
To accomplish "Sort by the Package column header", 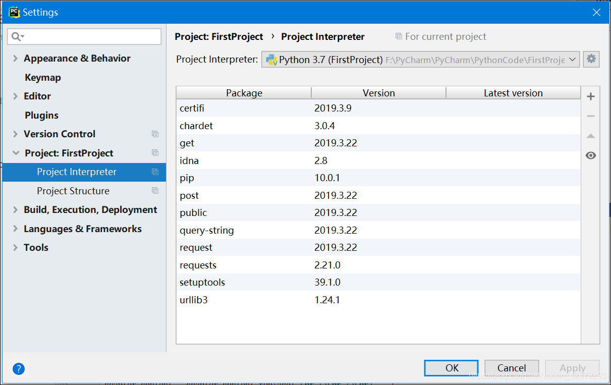I will (x=244, y=93).
